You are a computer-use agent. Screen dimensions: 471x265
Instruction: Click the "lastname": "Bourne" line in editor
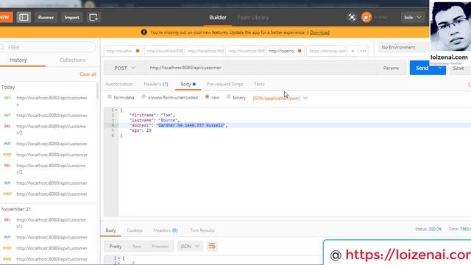(x=155, y=120)
